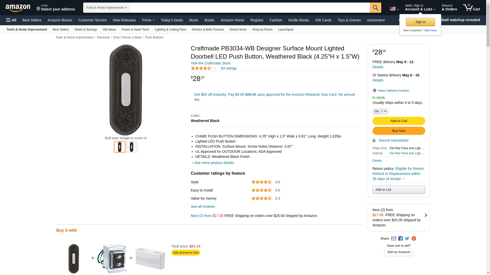Share product via email icon
Image resolution: width=490 pixels, height=275 pixels.
click(x=394, y=239)
